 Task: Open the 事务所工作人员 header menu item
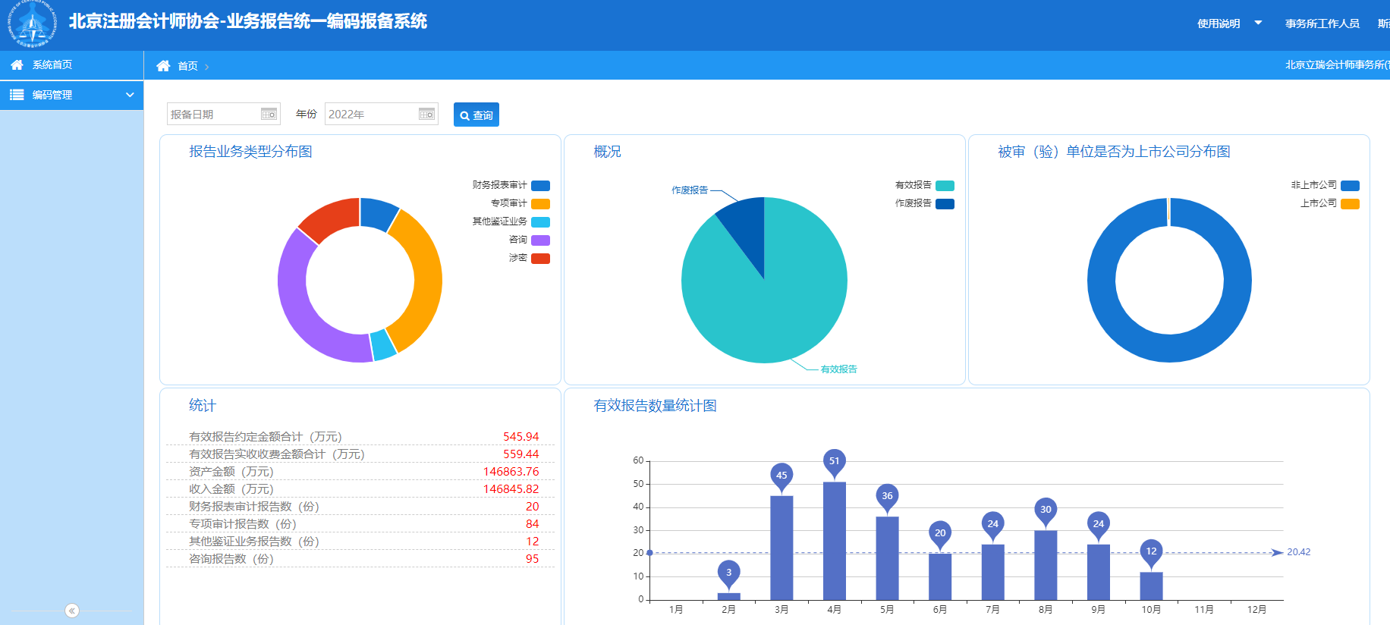[x=1322, y=24]
